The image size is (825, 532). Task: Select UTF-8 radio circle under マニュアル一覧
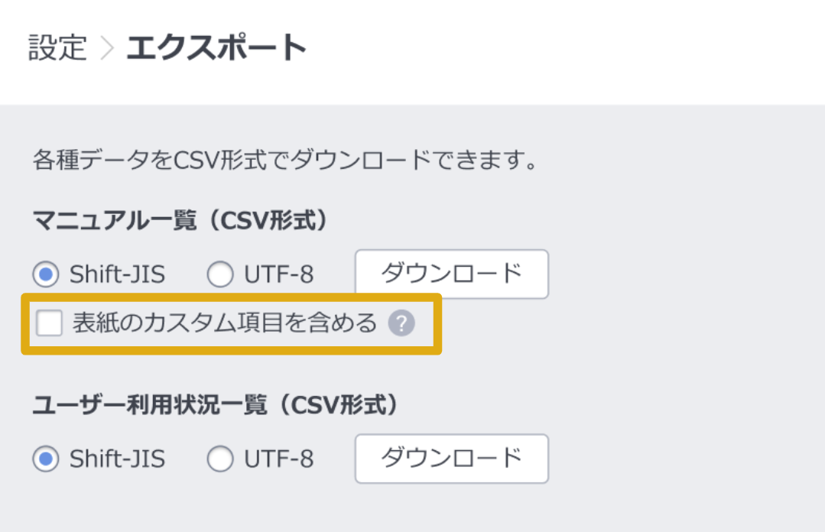(220, 274)
